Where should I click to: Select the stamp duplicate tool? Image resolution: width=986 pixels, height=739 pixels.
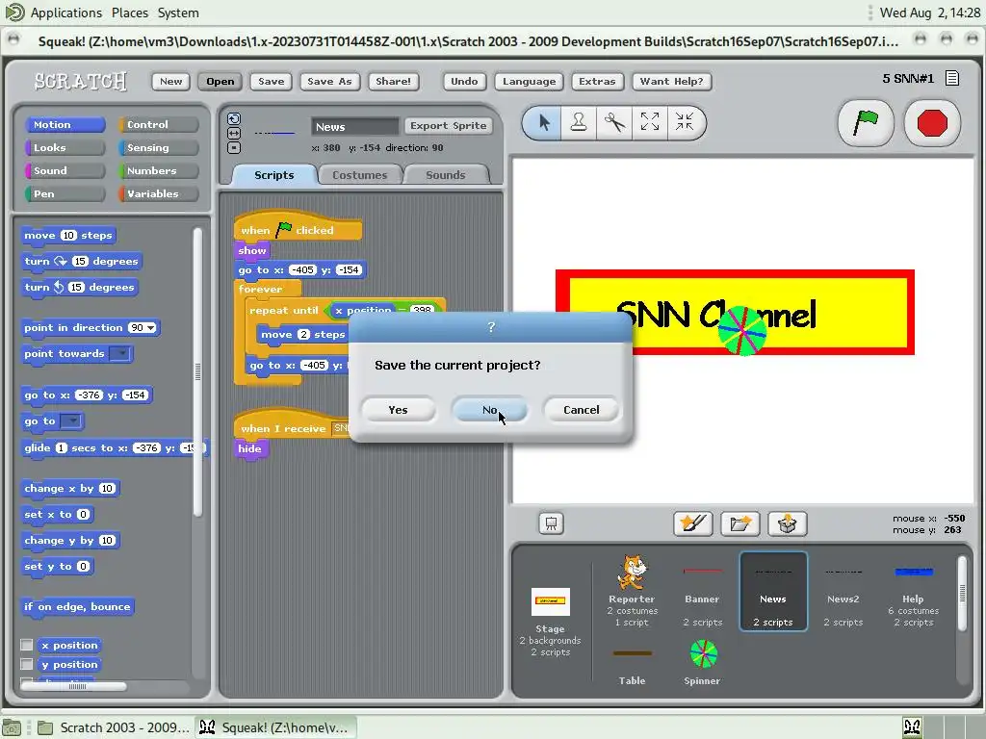point(579,122)
